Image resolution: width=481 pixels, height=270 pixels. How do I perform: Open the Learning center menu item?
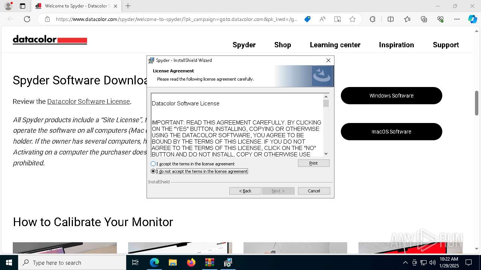click(x=335, y=45)
